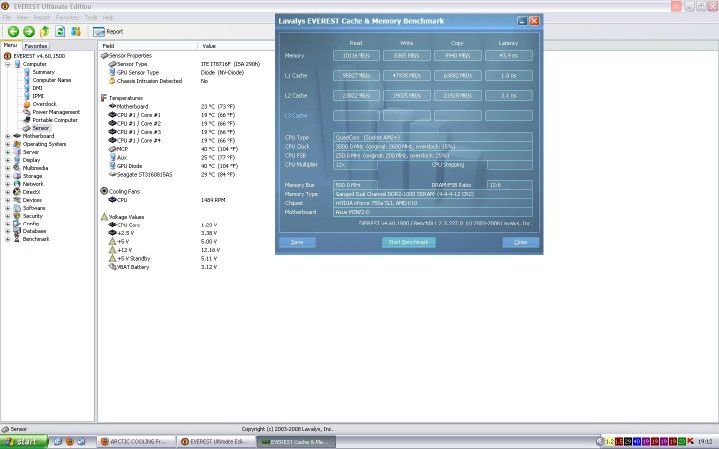
Task: Click the green Forward arrow in toolbar
Action: (29, 31)
